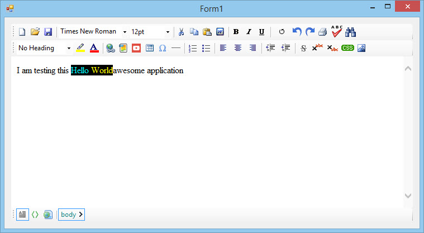Paste from Word icon
The height and width of the screenshot is (233, 424).
click(220, 32)
